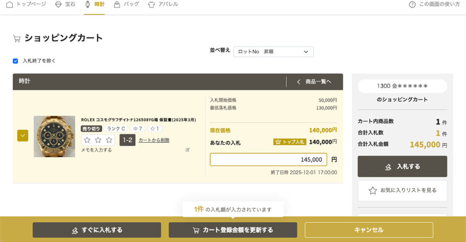Click the first rating star icon
466x242 pixels.
(87, 140)
